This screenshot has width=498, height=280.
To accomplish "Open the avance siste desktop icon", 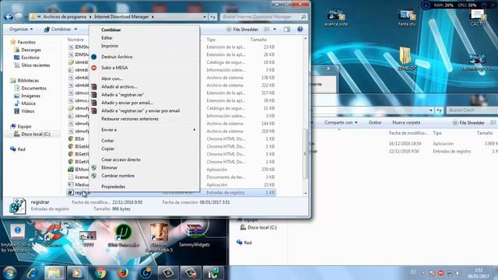I will 336,18.
